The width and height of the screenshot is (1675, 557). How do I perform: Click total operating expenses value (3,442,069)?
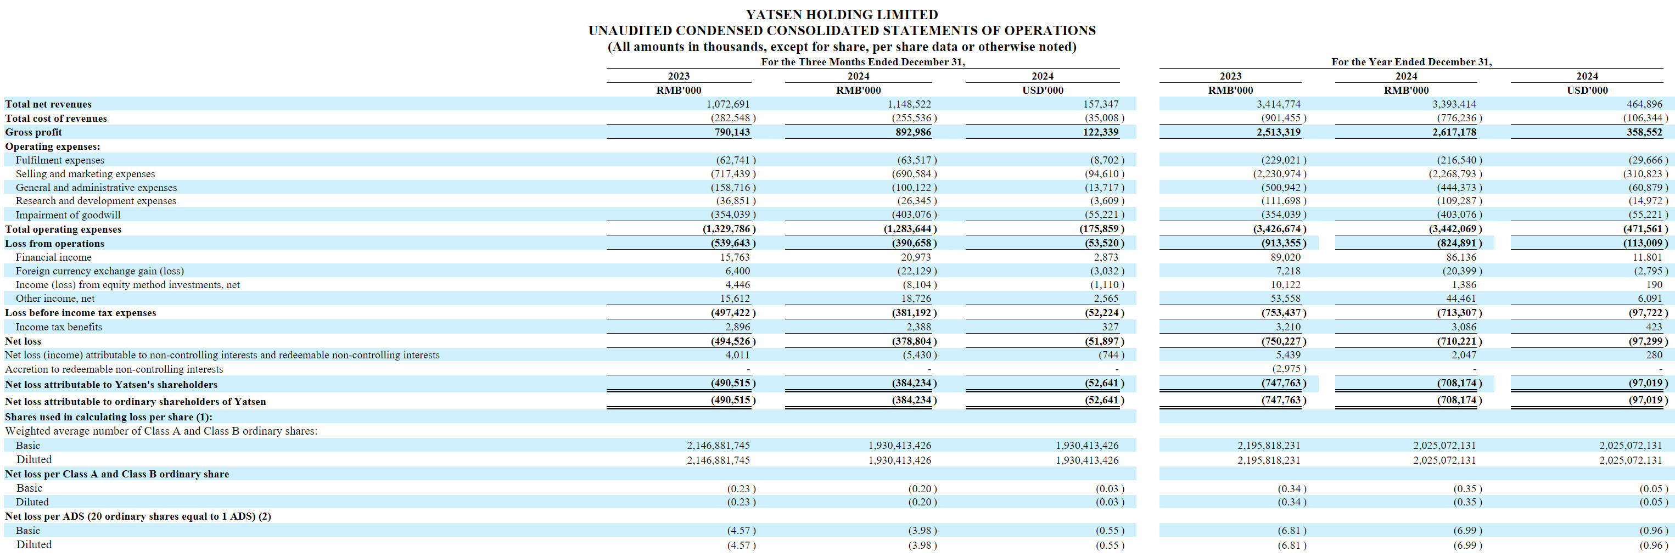point(1455,229)
